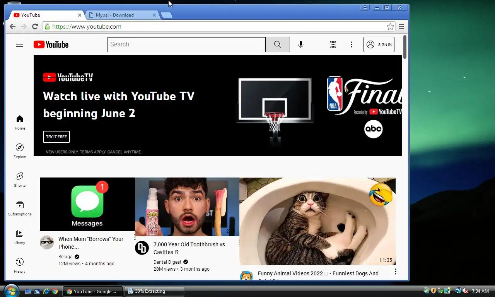
Task: Open the Dental Digest channel name
Action: click(167, 262)
